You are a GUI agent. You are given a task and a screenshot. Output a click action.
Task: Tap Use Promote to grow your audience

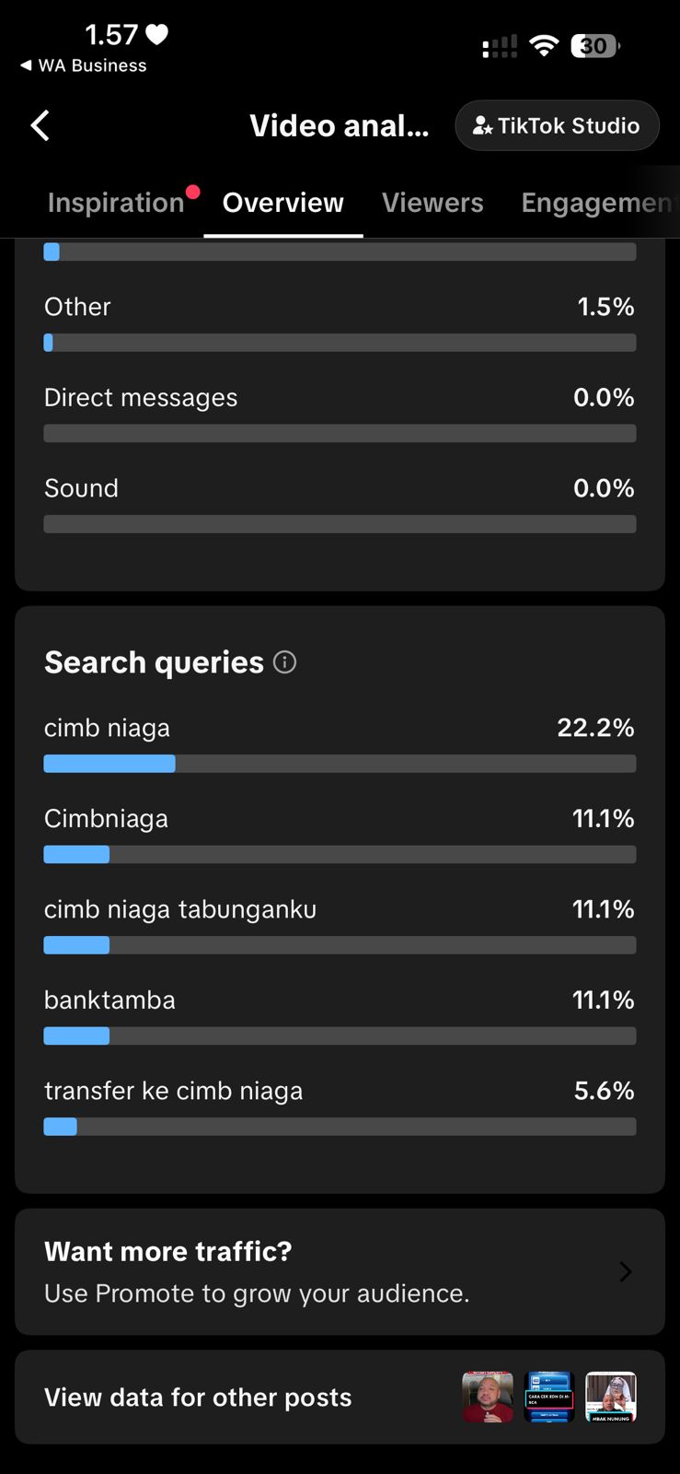257,1293
